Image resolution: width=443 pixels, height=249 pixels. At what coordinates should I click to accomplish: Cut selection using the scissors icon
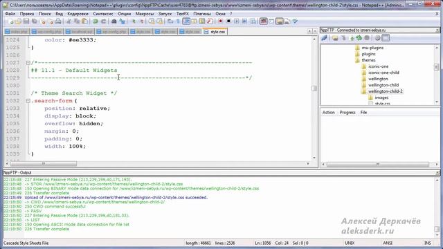point(69,21)
